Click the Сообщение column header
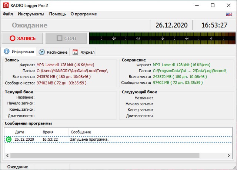This screenshot has height=170, width=237. [81, 132]
